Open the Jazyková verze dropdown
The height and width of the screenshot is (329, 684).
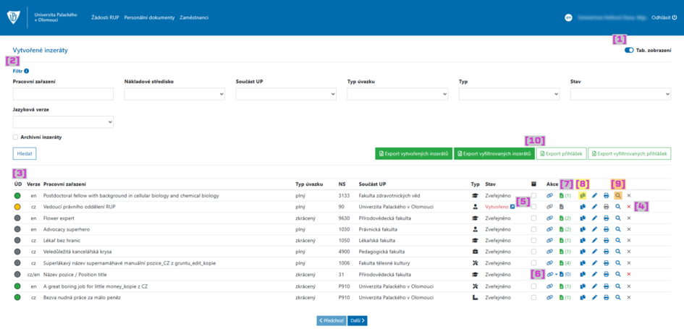(x=63, y=122)
